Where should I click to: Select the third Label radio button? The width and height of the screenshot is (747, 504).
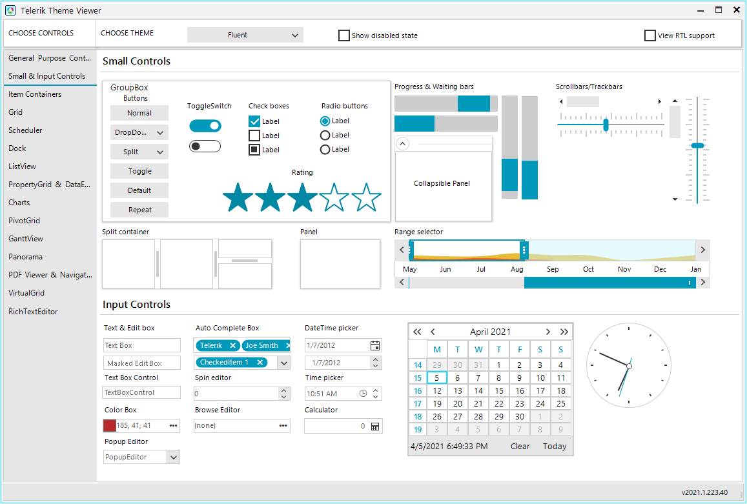pyautogui.click(x=325, y=150)
